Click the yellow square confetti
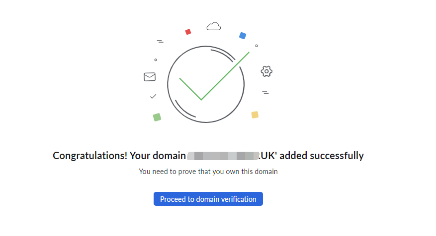Viewport: 436px width, 236px height. click(255, 115)
